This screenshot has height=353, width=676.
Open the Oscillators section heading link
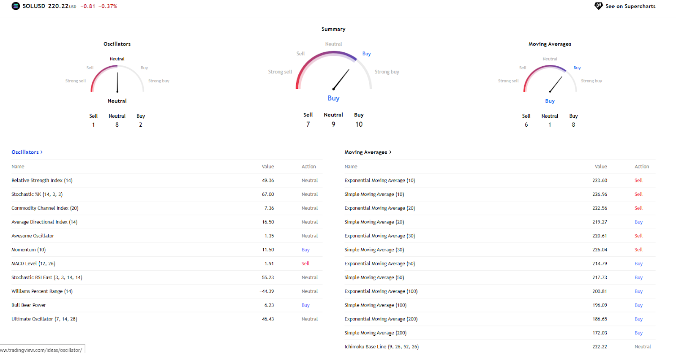[x=25, y=152]
